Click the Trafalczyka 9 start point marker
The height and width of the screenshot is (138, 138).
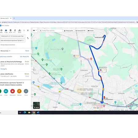103,37
